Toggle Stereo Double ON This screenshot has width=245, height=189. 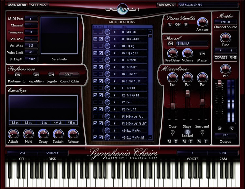coord(178,24)
